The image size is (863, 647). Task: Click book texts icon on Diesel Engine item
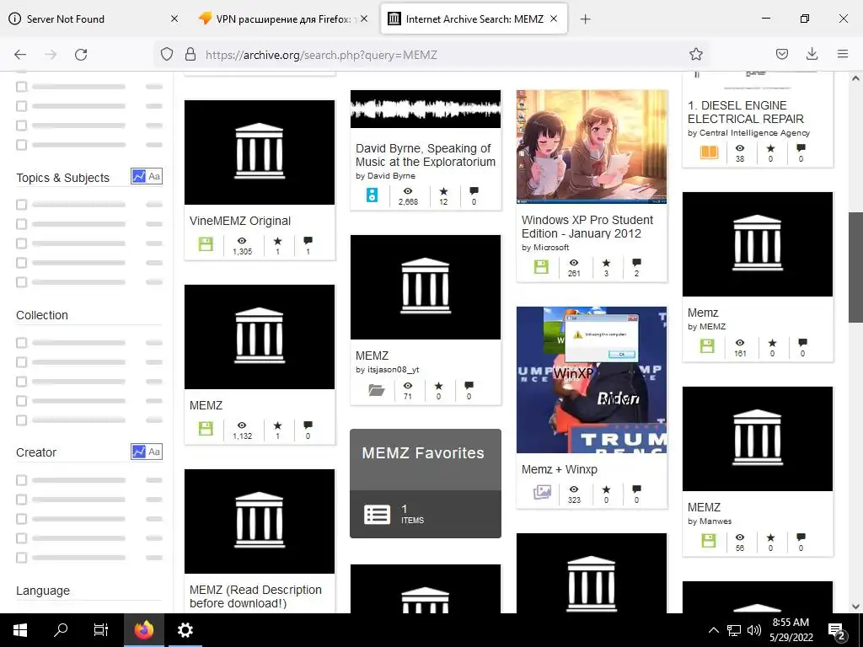[x=709, y=152]
